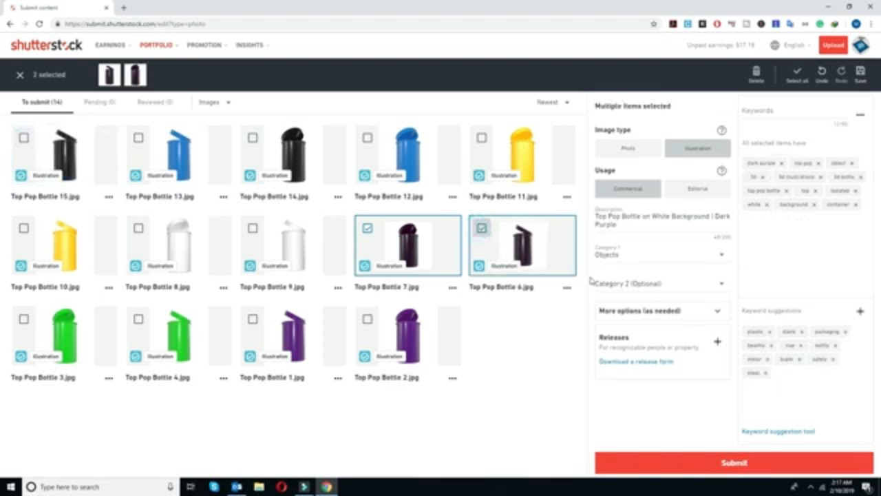Open the three-dot menu for Top Pop Bottle 2.jpg
This screenshot has width=881, height=496.
452,378
